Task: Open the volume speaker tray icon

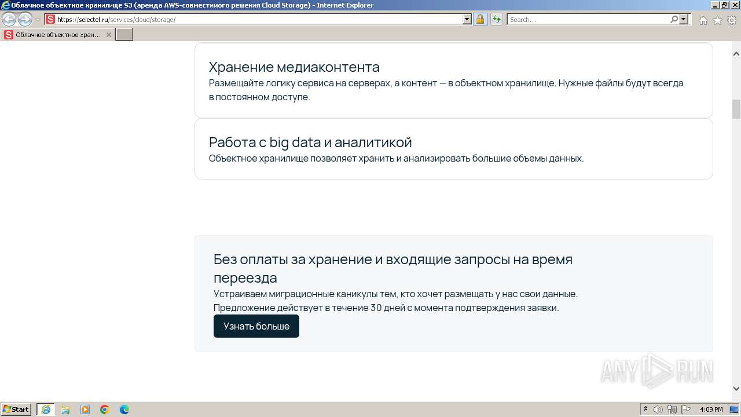Action: tap(658, 409)
